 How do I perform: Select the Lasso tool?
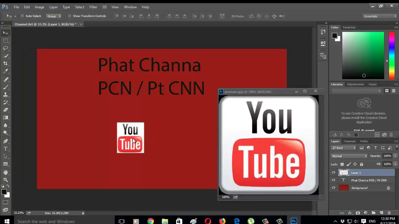[6, 48]
